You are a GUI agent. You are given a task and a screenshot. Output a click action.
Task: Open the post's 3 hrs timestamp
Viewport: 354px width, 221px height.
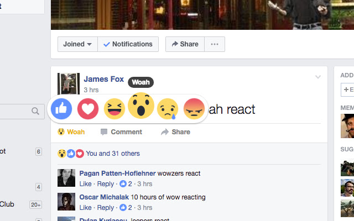pyautogui.click(x=91, y=90)
